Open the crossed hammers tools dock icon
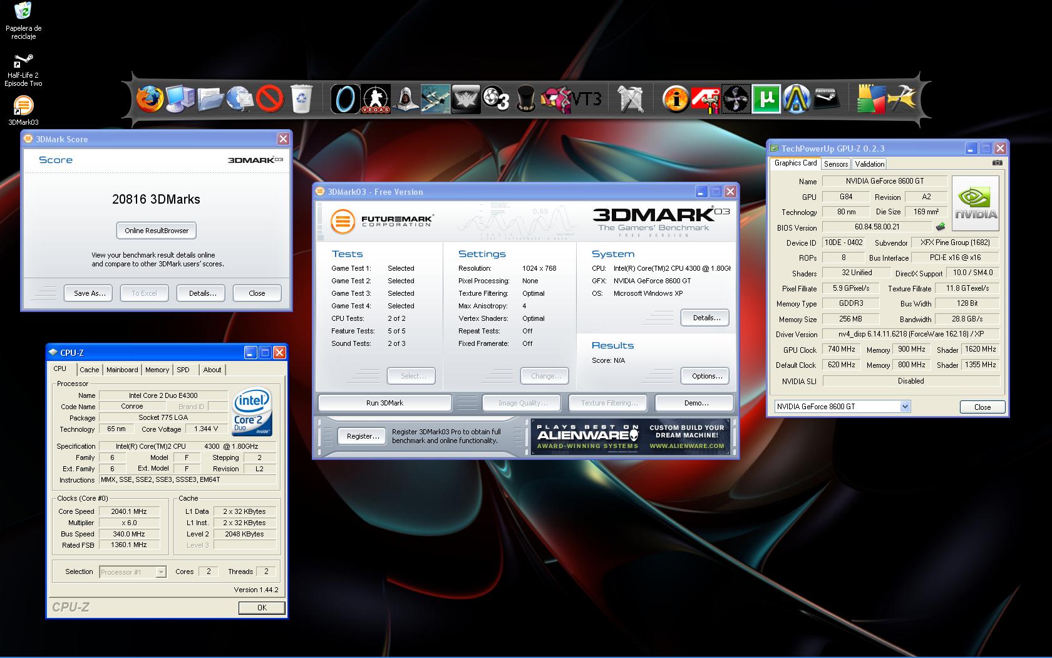Image resolution: width=1052 pixels, height=658 pixels. [x=631, y=99]
